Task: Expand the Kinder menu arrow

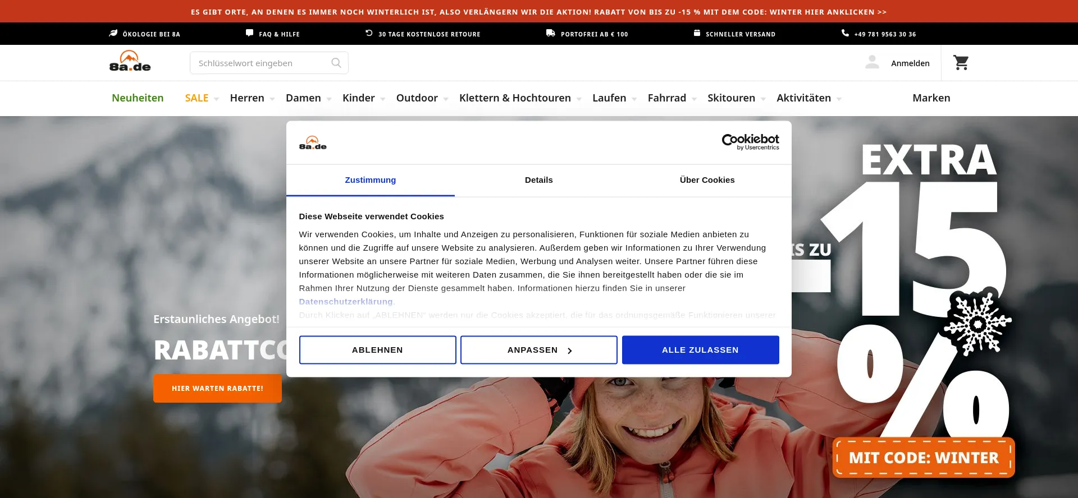Action: coord(382,99)
